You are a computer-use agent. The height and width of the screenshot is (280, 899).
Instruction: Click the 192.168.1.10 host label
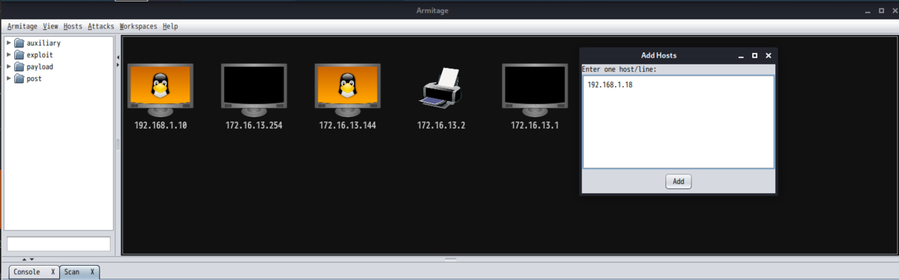pyautogui.click(x=160, y=125)
